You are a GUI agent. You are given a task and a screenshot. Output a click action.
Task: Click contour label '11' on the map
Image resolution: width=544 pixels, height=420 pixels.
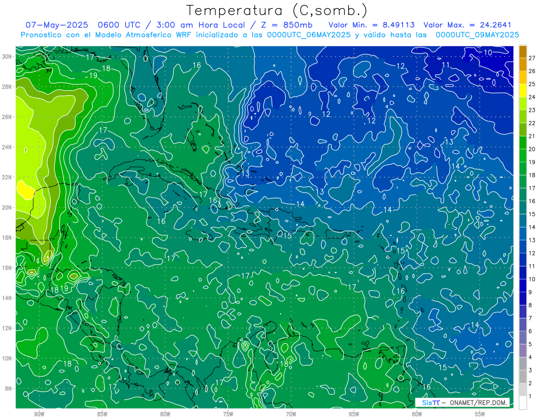[x=446, y=65]
